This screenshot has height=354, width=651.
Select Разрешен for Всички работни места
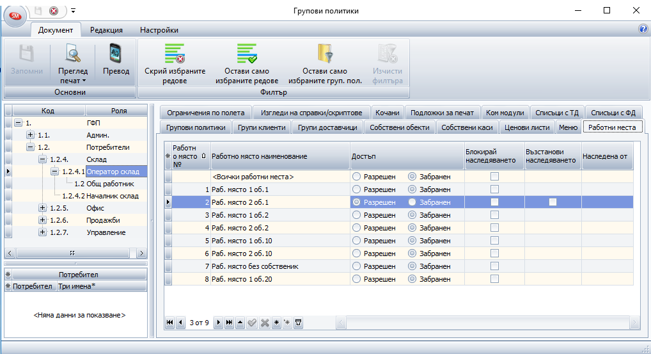356,177
